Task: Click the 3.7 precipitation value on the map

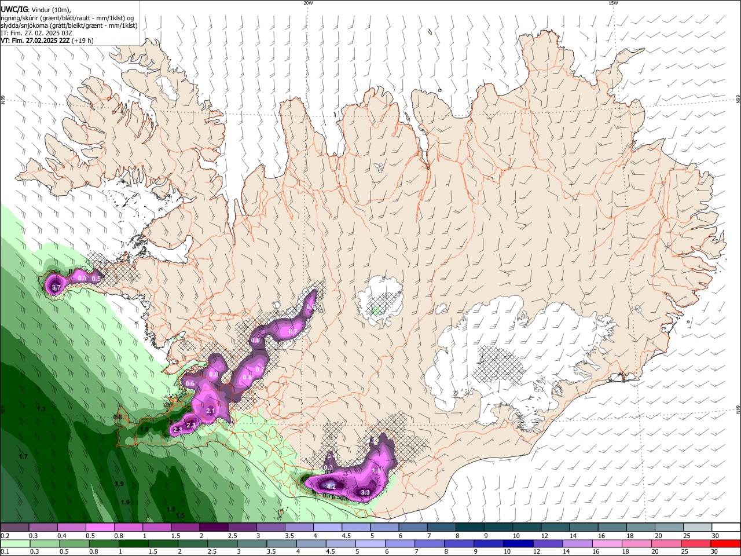Action: click(x=56, y=287)
